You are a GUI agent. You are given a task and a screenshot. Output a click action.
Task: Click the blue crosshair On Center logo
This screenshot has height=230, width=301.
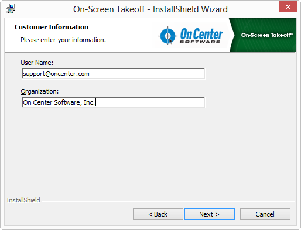(167, 36)
